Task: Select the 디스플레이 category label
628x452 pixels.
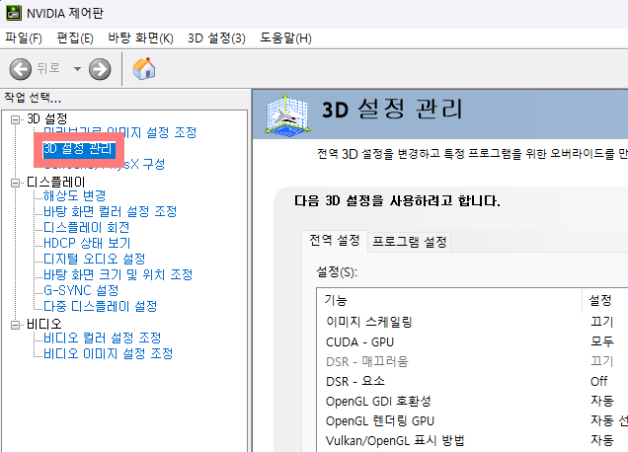Action: pyautogui.click(x=56, y=183)
